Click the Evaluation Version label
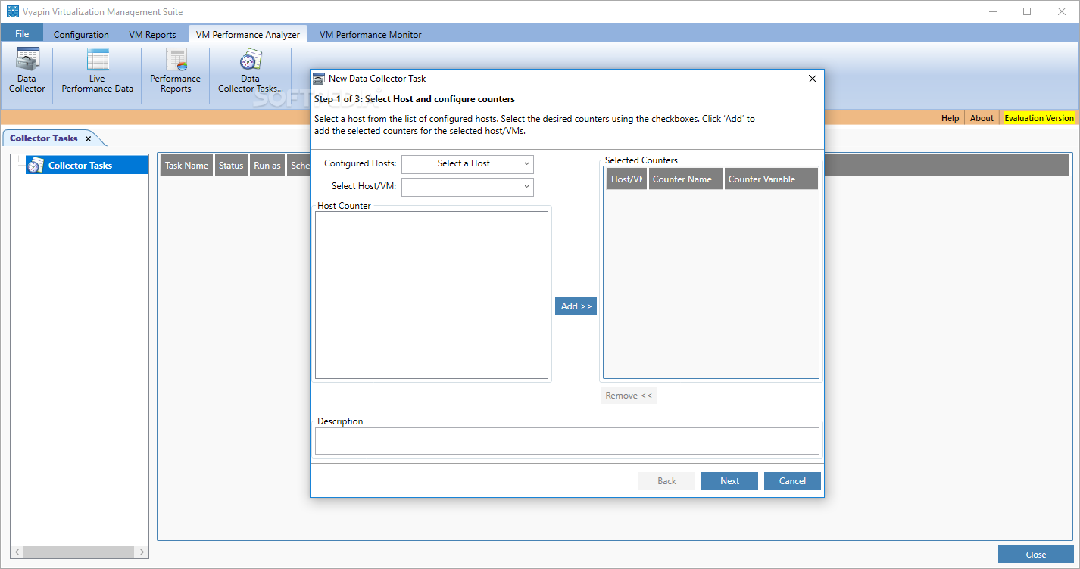The image size is (1080, 569). click(1038, 118)
